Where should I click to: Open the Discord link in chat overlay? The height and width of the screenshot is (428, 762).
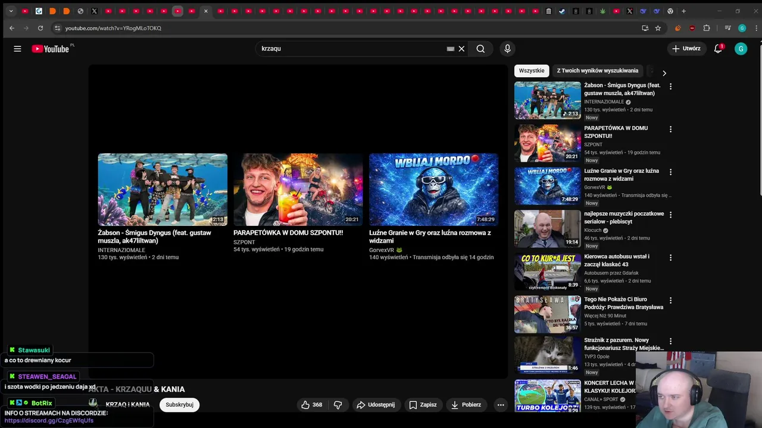[49, 421]
